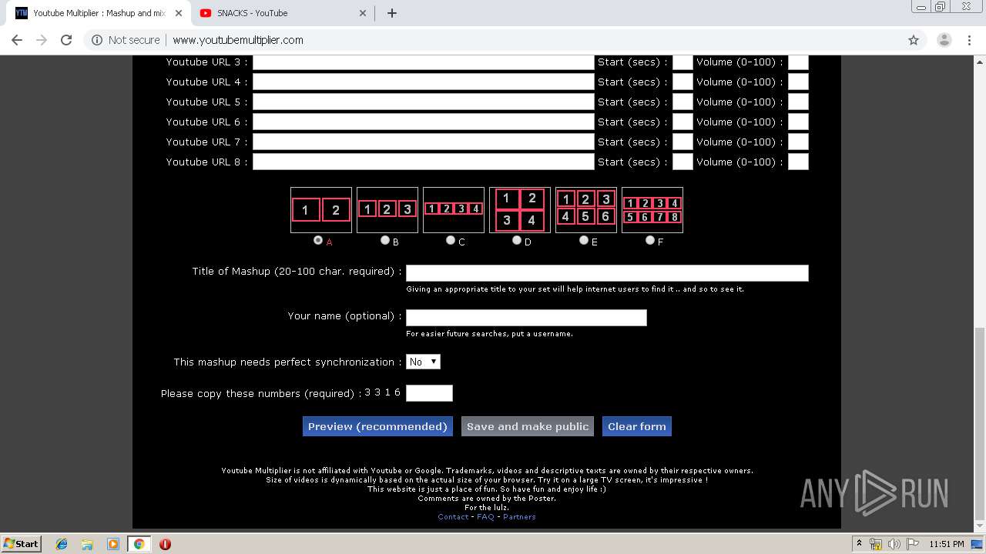Open the volume tray icon
Screen dimensions: 986x554
pos(894,544)
